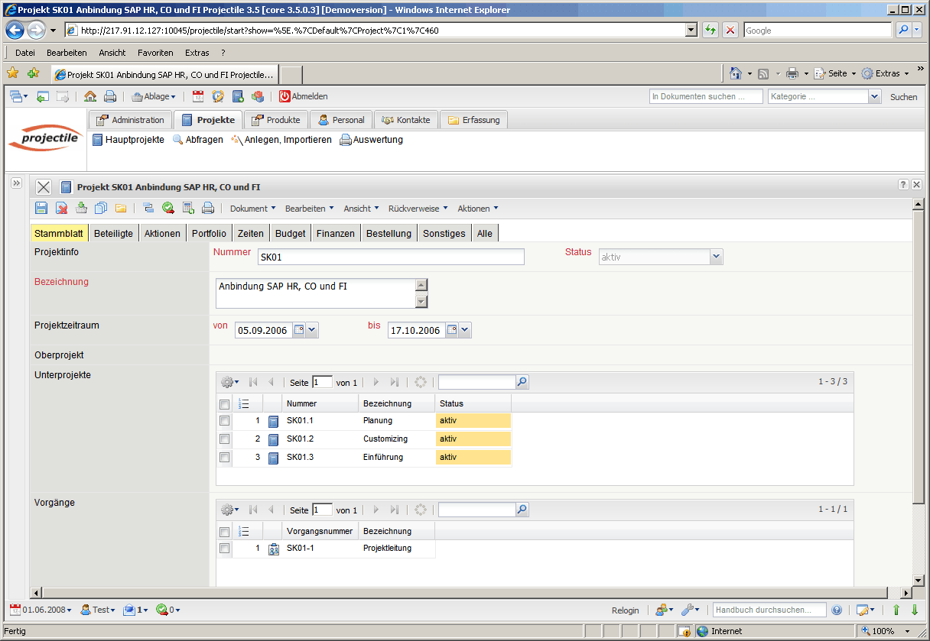Click the print icon in document toolbar
Image resolution: width=930 pixels, height=641 pixels.
(207, 209)
